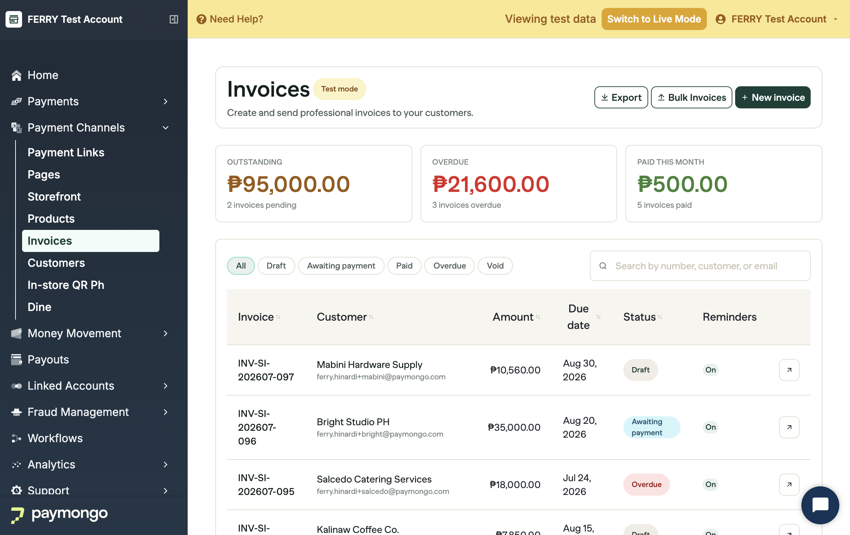850x535 pixels.
Task: Click the Draft status badge for INV-SI-202607-097
Action: point(640,370)
